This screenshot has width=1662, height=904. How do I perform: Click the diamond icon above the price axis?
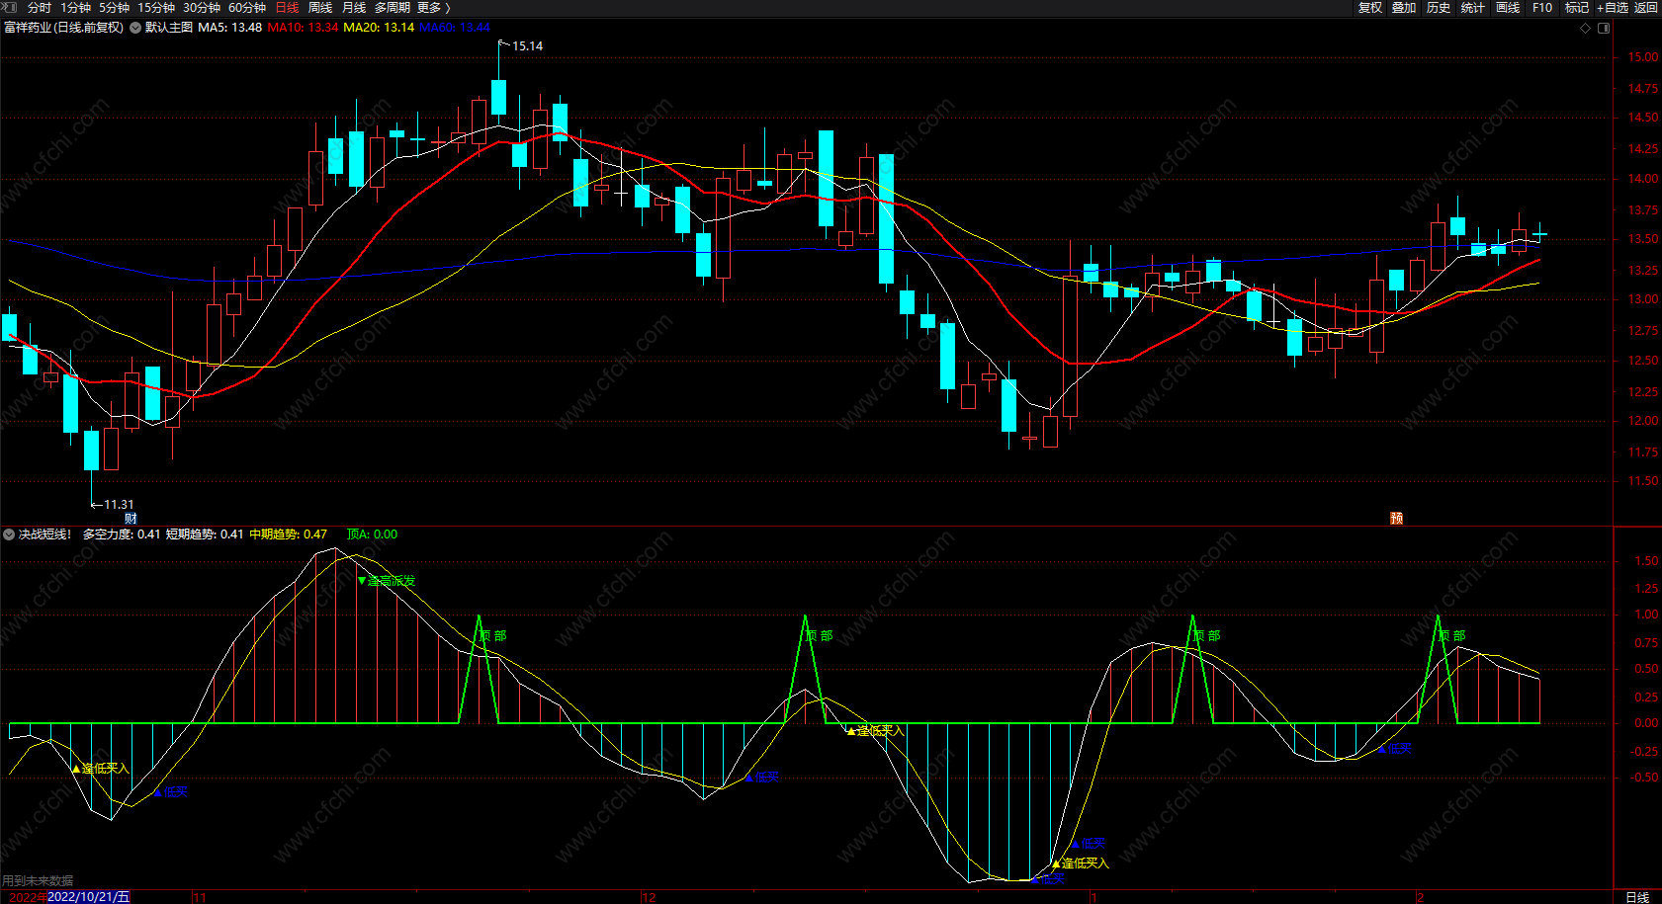[1585, 28]
